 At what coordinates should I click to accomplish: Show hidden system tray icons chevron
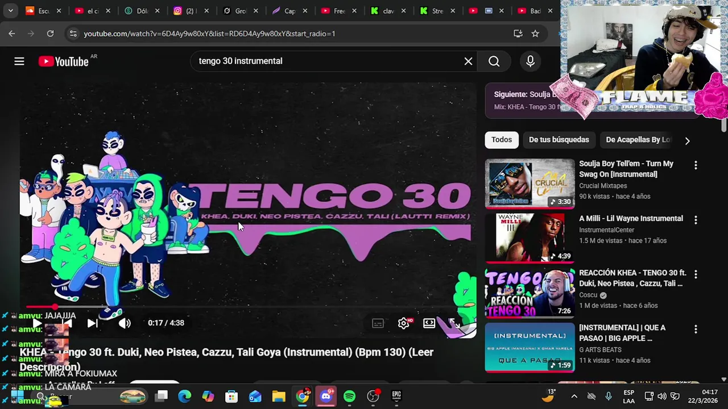pos(574,397)
